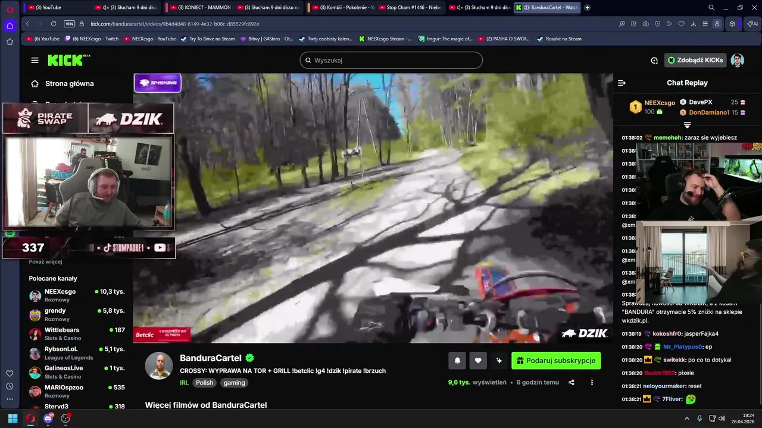Click the Wyszukaj search field
The image size is (762, 428).
391,60
